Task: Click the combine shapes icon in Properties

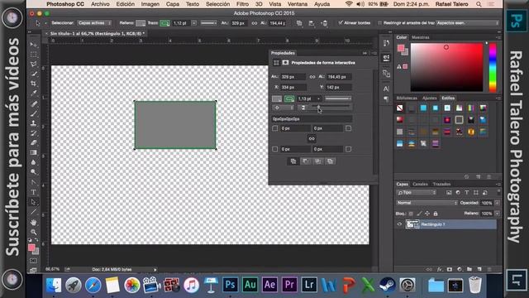Action: pyautogui.click(x=293, y=161)
